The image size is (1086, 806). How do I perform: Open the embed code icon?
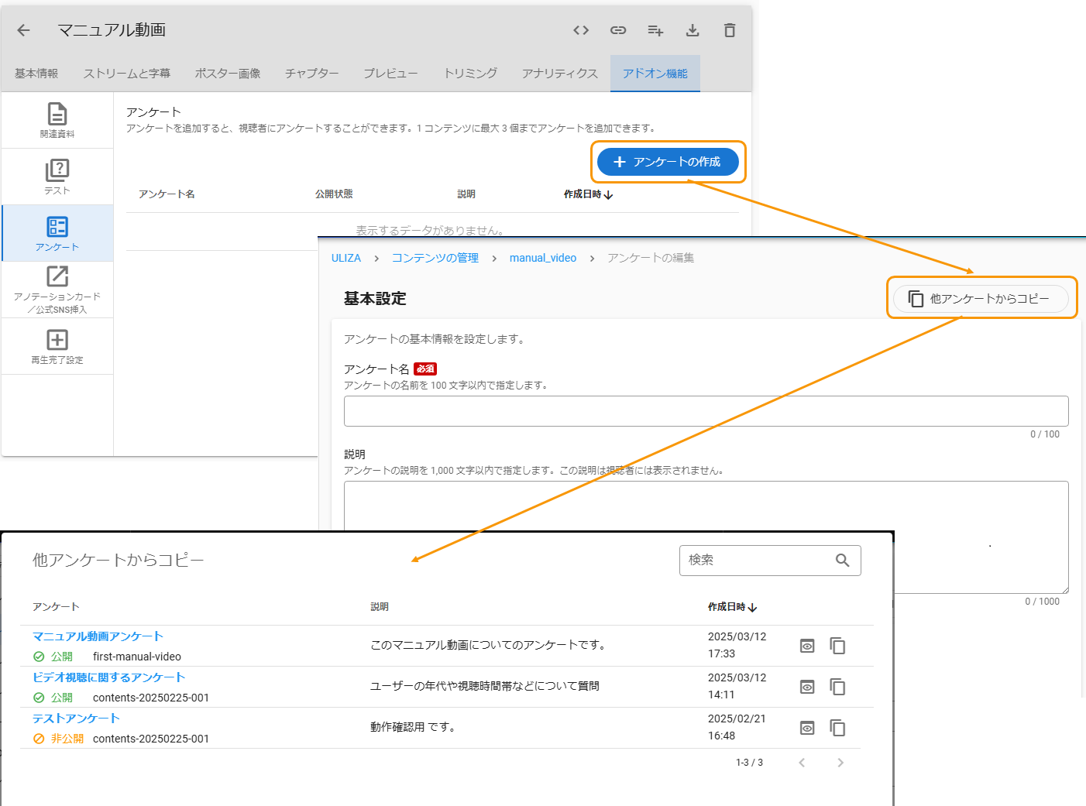tap(581, 30)
